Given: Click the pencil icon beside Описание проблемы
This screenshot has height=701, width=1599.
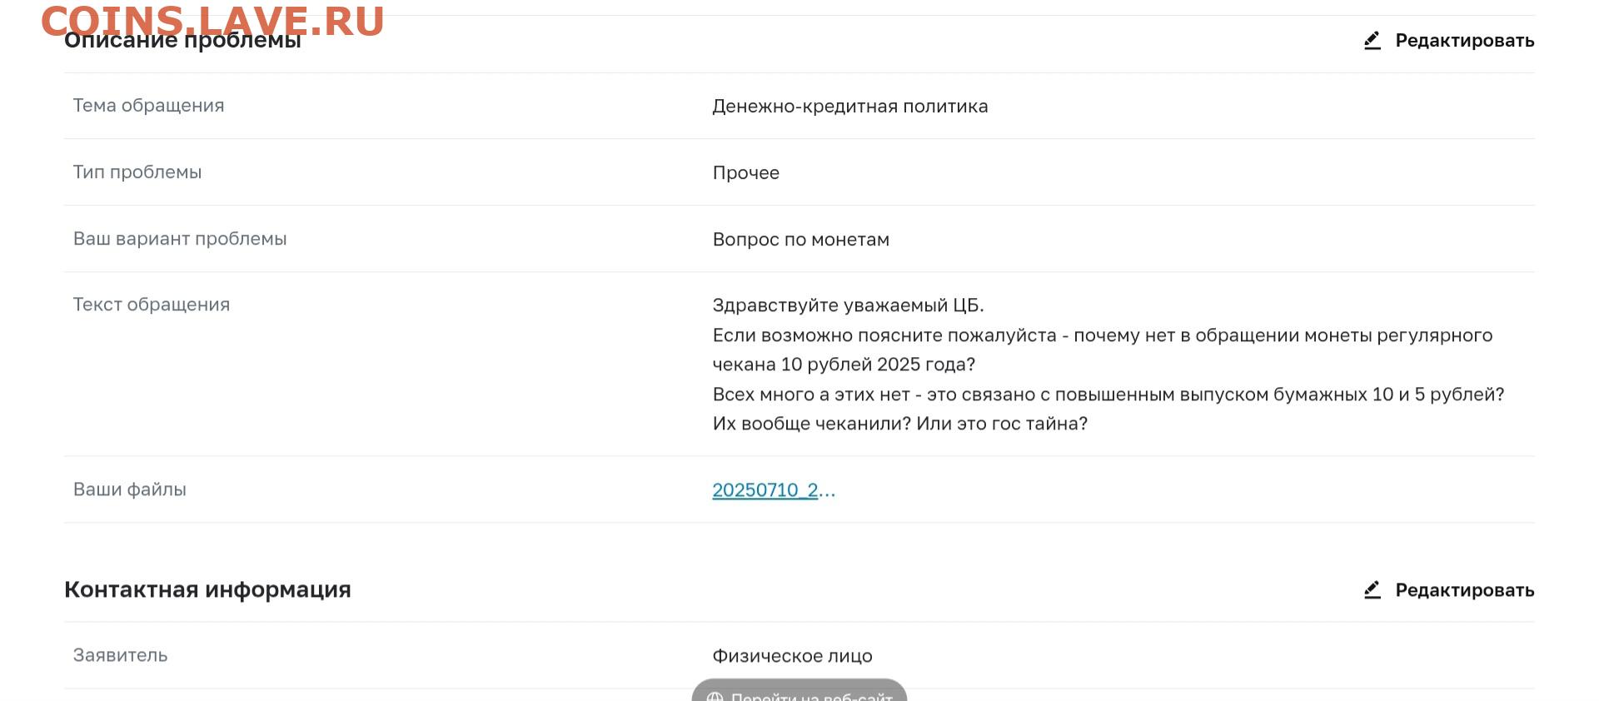Looking at the screenshot, I should pos(1372,41).
